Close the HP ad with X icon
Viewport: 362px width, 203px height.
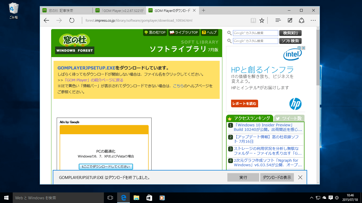[303, 48]
